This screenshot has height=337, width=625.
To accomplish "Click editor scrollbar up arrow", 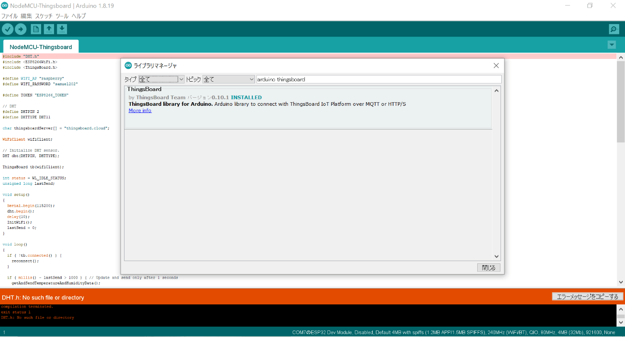I will coord(621,57).
